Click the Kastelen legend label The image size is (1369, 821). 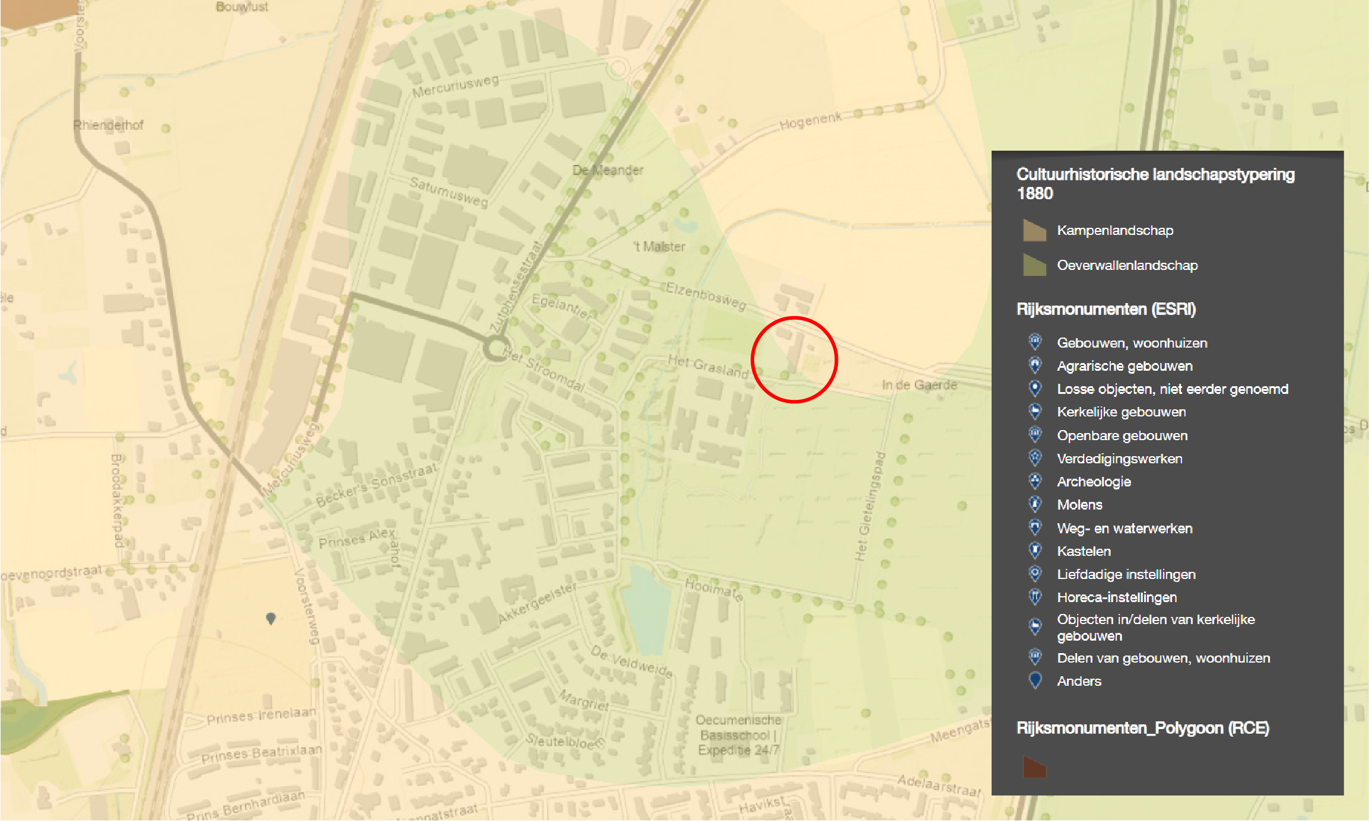1084,551
